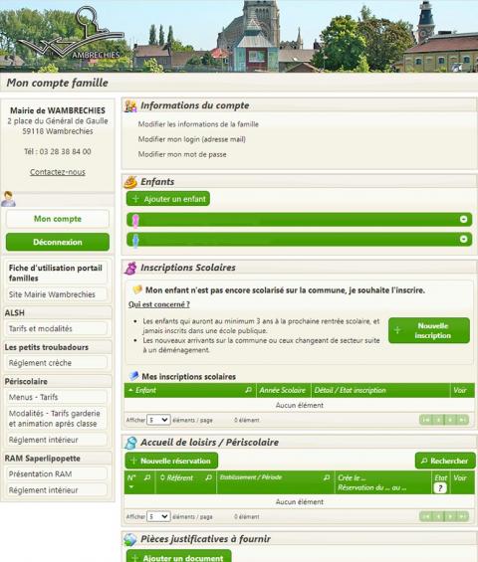The width and height of the screenshot is (478, 562).
Task: Click the blue boy child icon
Action: pyautogui.click(x=135, y=241)
